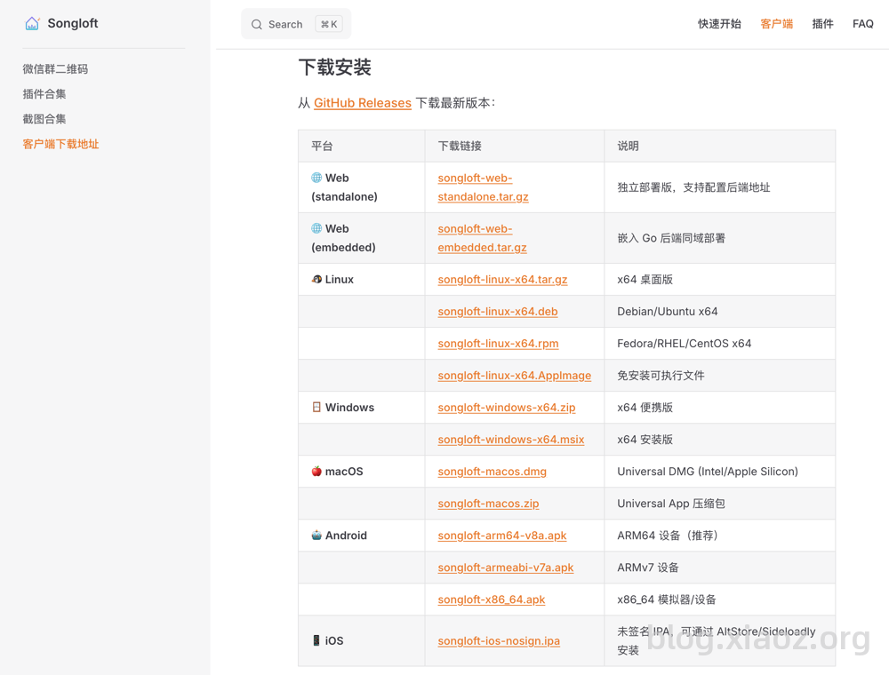Download songloft-linux-x64.rpm
Viewport: 889px width, 675px height.
(x=498, y=343)
